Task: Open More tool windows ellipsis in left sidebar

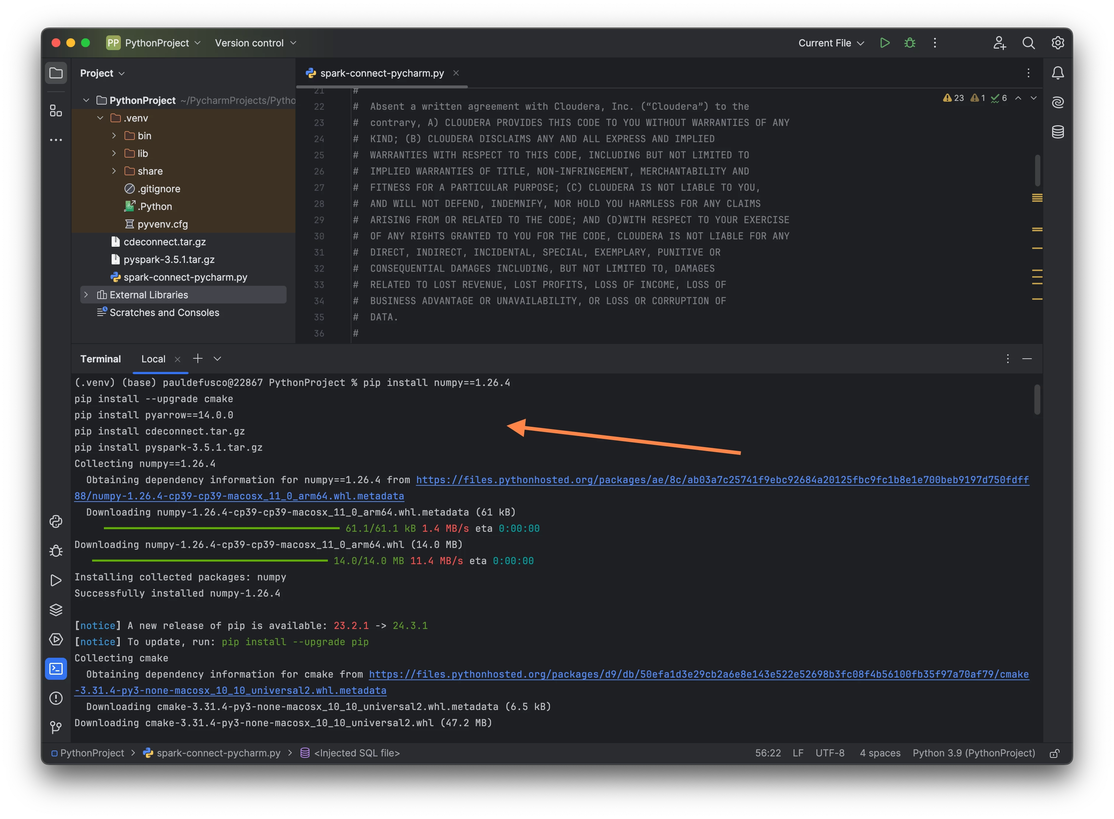Action: [56, 140]
